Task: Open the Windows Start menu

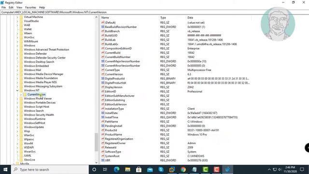Action: pos(5,170)
